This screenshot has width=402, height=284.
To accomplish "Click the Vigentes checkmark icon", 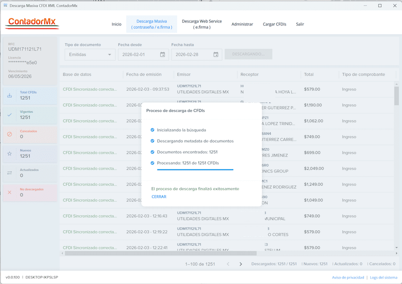I will (x=10, y=114).
